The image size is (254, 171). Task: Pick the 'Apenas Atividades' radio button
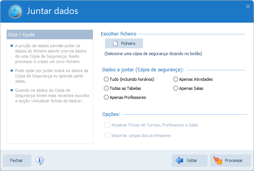(175, 79)
